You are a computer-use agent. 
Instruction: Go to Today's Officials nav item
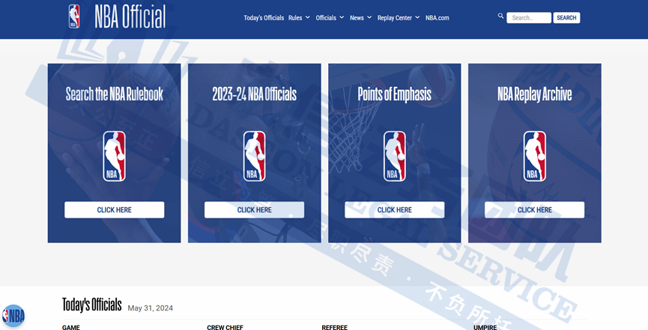coord(264,18)
